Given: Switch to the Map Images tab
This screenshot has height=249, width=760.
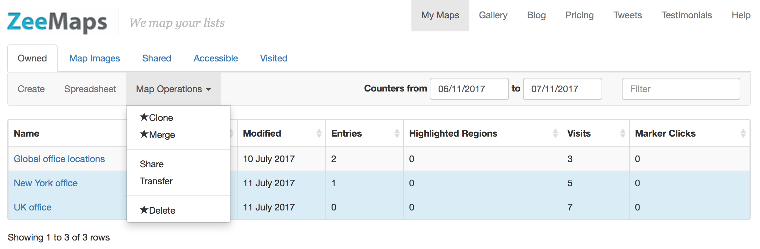Looking at the screenshot, I should click(95, 58).
